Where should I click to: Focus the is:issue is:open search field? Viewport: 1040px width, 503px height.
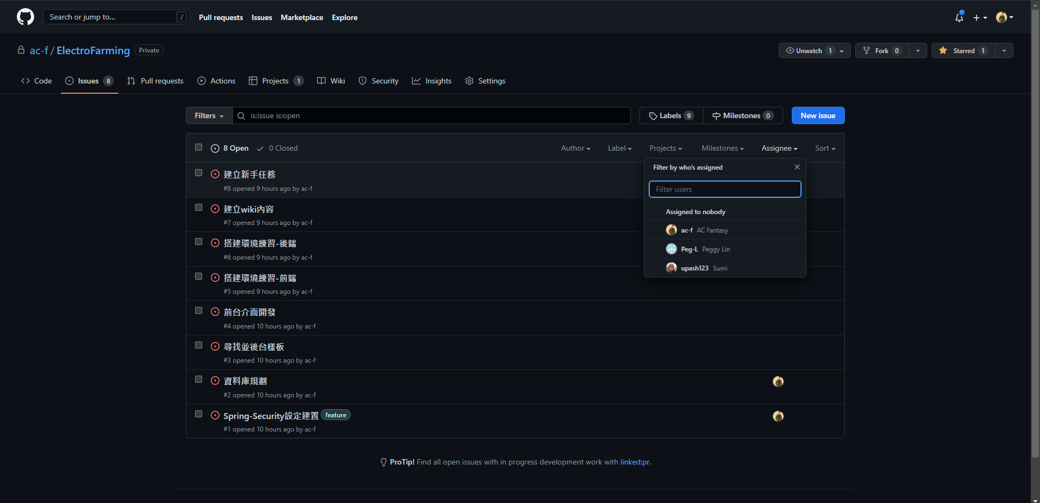pyautogui.click(x=432, y=115)
